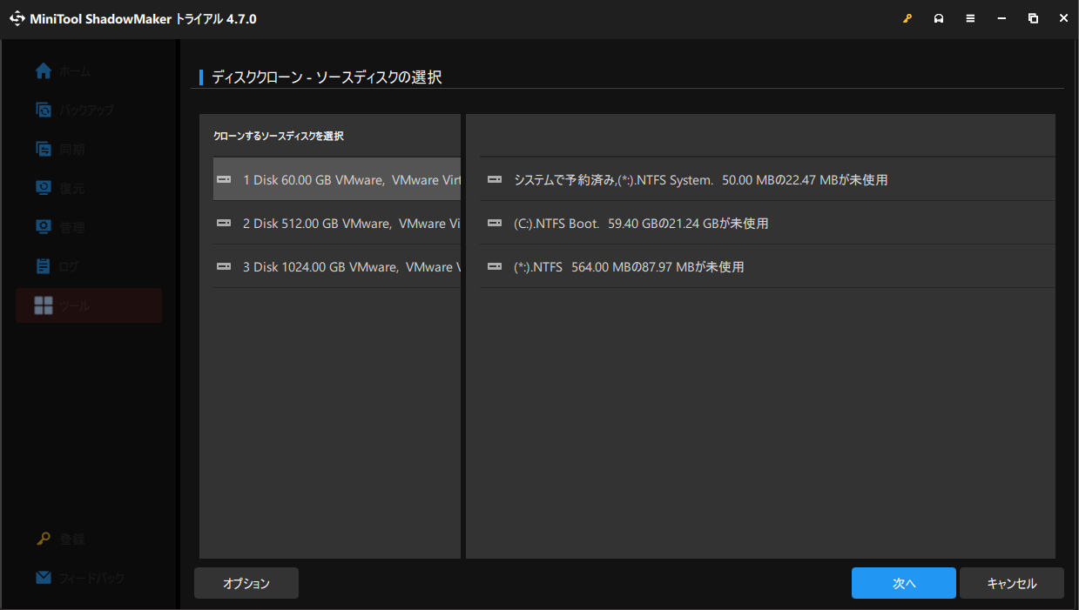Click the システムで予約済み NTFS System partition row
Screen dimensions: 1079x610
tap(767, 179)
